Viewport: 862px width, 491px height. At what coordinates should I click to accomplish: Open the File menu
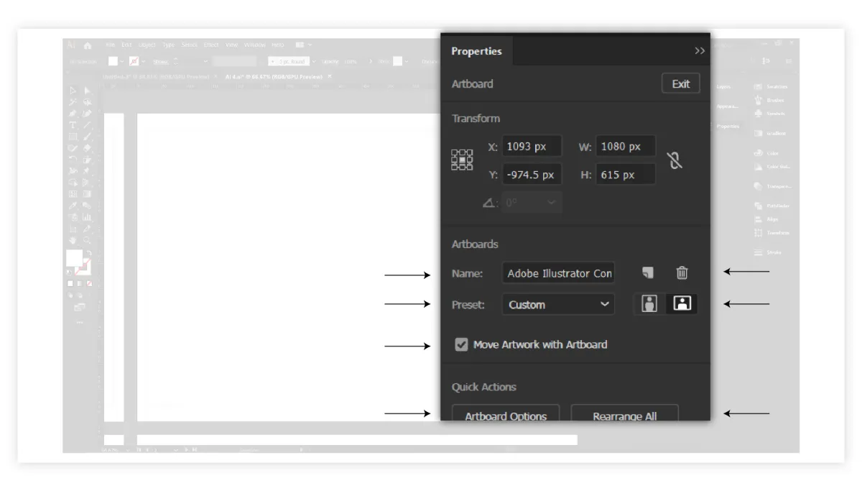point(110,45)
